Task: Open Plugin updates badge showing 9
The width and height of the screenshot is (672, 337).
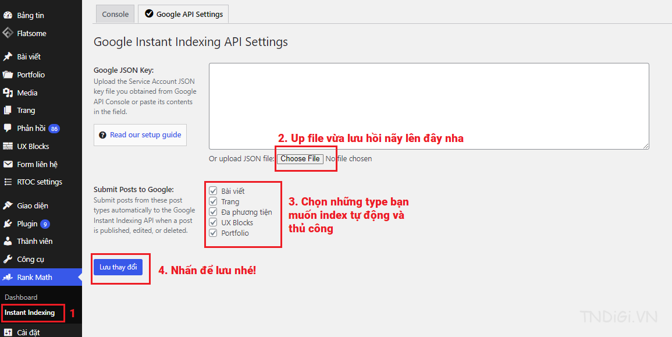Action: tap(45, 224)
